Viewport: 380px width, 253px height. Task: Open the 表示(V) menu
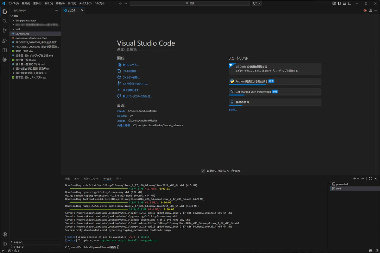pos(49,3)
